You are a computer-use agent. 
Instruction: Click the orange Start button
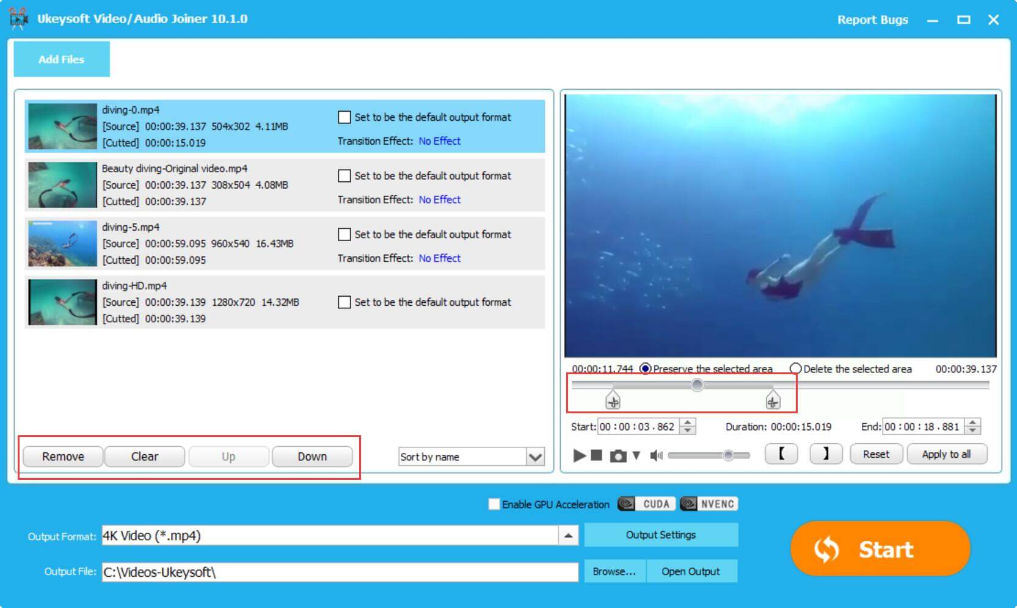coord(880,549)
